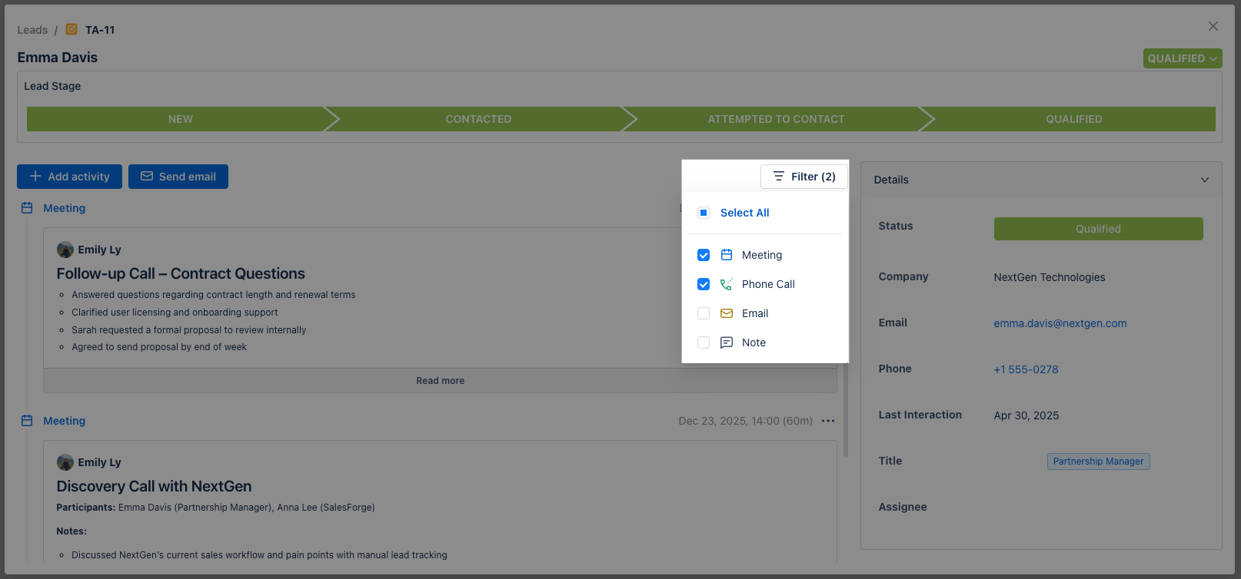Screen dimensions: 1241x579
Task: Click the envelope icon beside Email filter option
Action: coord(726,313)
